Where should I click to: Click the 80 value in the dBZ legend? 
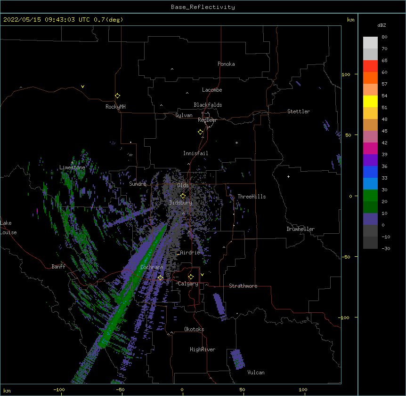coord(384,37)
